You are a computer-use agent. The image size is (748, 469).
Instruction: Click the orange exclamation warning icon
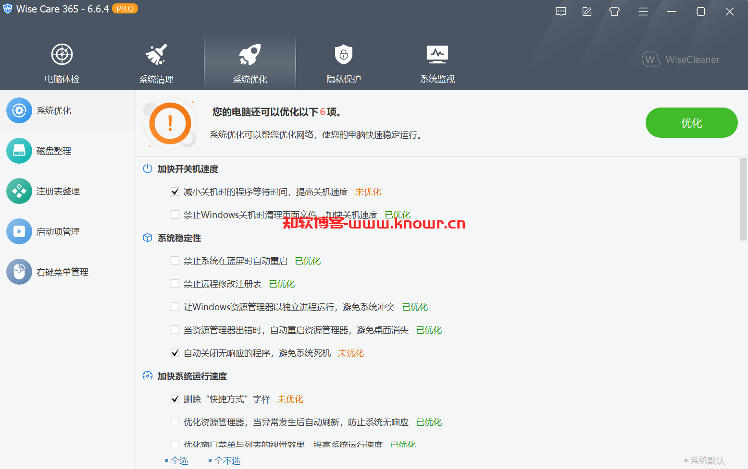point(170,123)
